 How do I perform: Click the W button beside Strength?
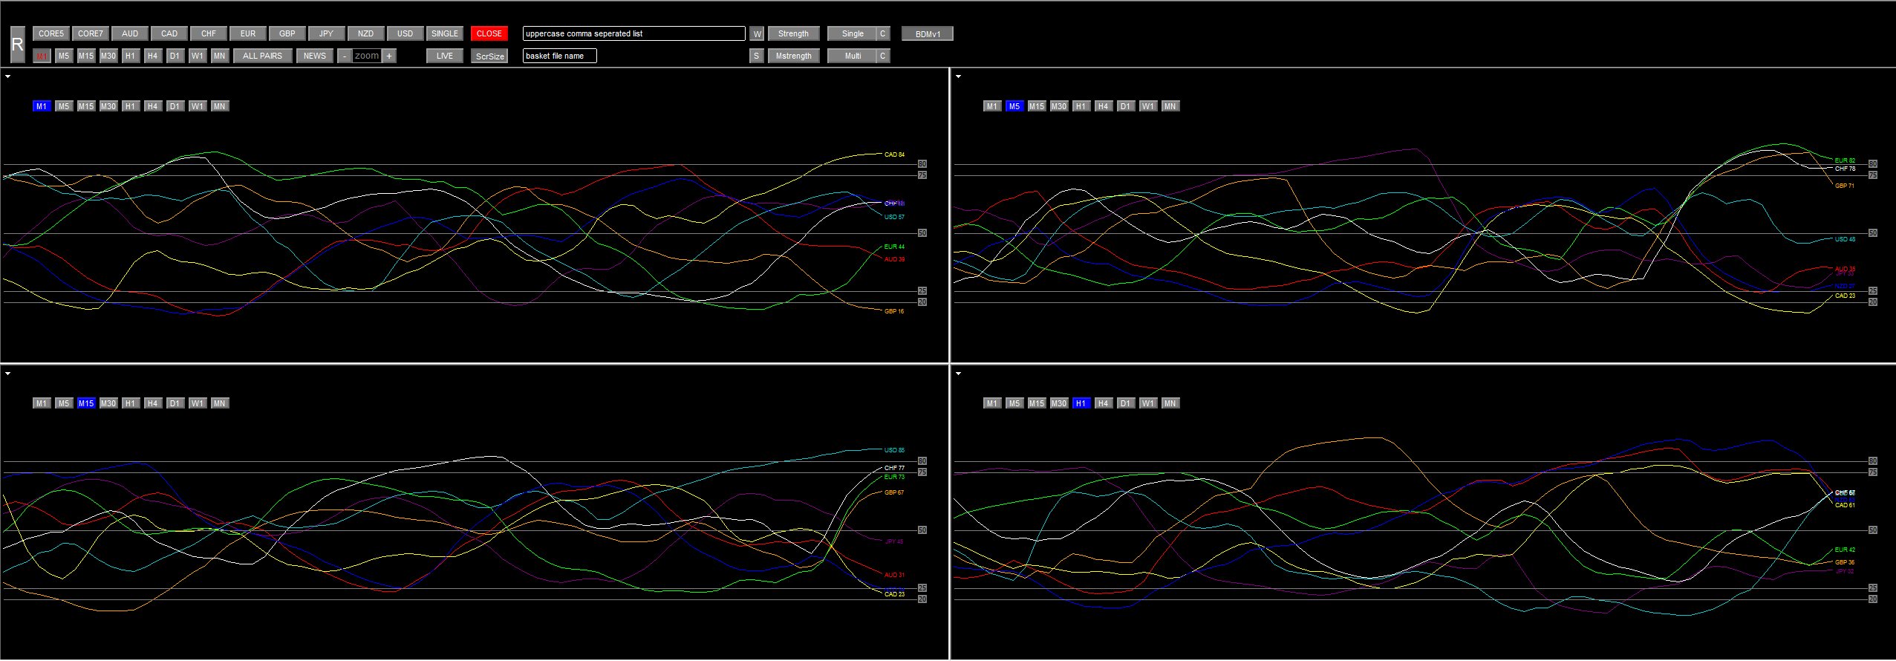click(757, 33)
